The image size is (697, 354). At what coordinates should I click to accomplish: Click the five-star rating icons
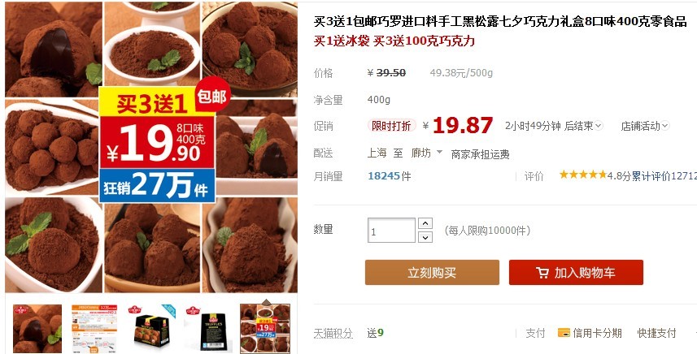[x=582, y=175]
